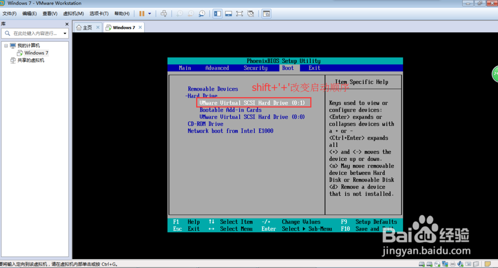The image size is (498, 268).
Task: Click the Esc Exit key hint
Action: pyautogui.click(x=186, y=229)
